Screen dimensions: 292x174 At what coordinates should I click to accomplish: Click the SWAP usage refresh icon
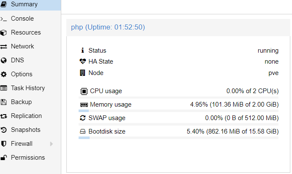click(x=83, y=118)
